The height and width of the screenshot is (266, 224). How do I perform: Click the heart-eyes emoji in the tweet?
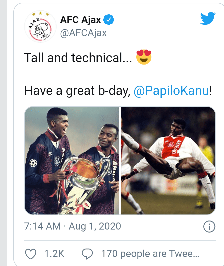pyautogui.click(x=144, y=58)
